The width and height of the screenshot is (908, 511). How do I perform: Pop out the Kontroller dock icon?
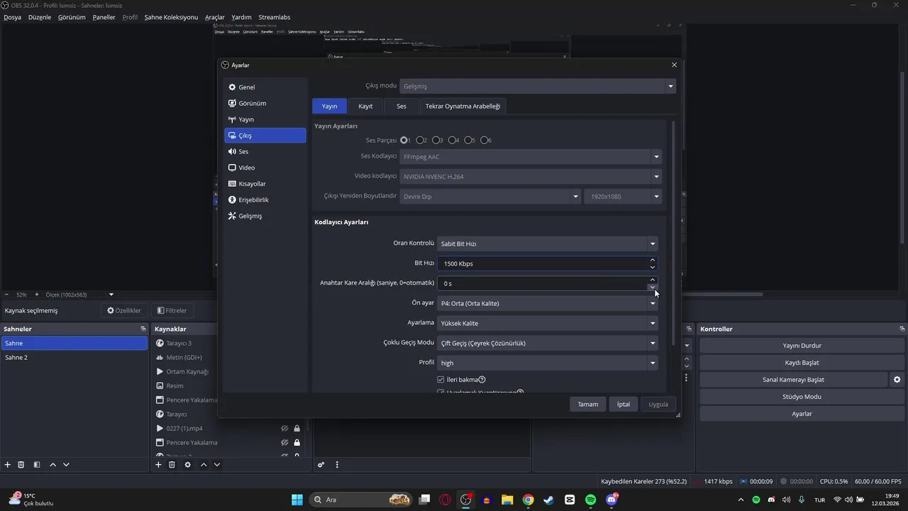click(x=902, y=329)
